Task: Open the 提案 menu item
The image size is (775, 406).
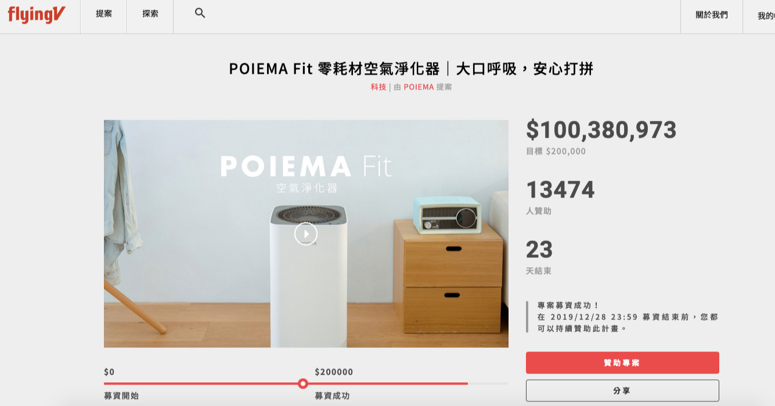Action: click(x=104, y=14)
